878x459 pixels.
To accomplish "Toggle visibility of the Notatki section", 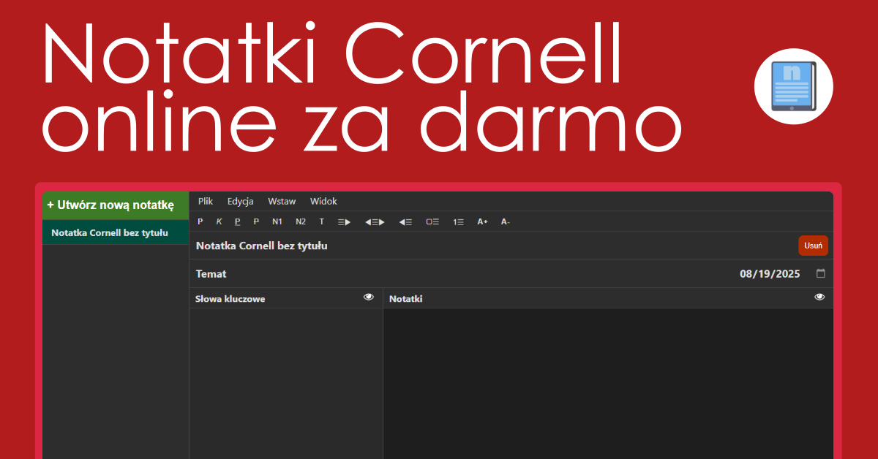I will [x=819, y=297].
